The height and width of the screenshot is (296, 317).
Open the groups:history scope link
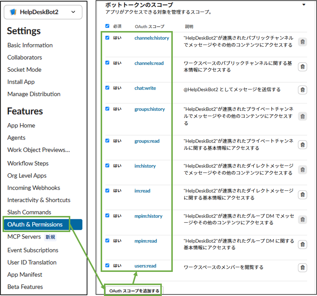tap(150, 109)
